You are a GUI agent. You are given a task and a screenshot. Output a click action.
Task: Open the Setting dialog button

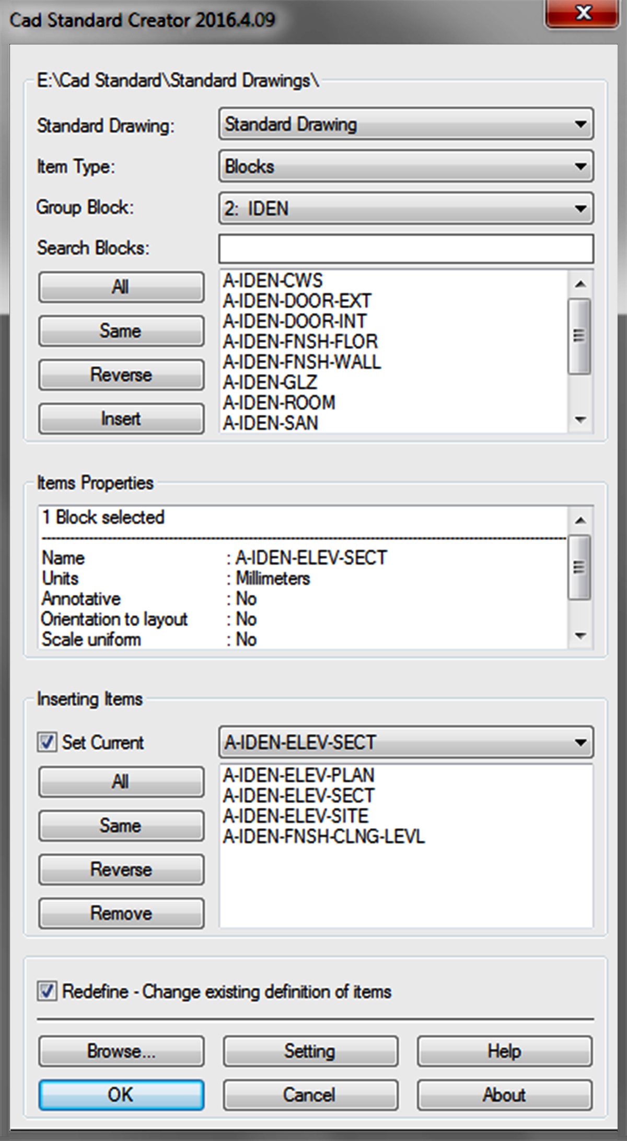click(310, 1050)
